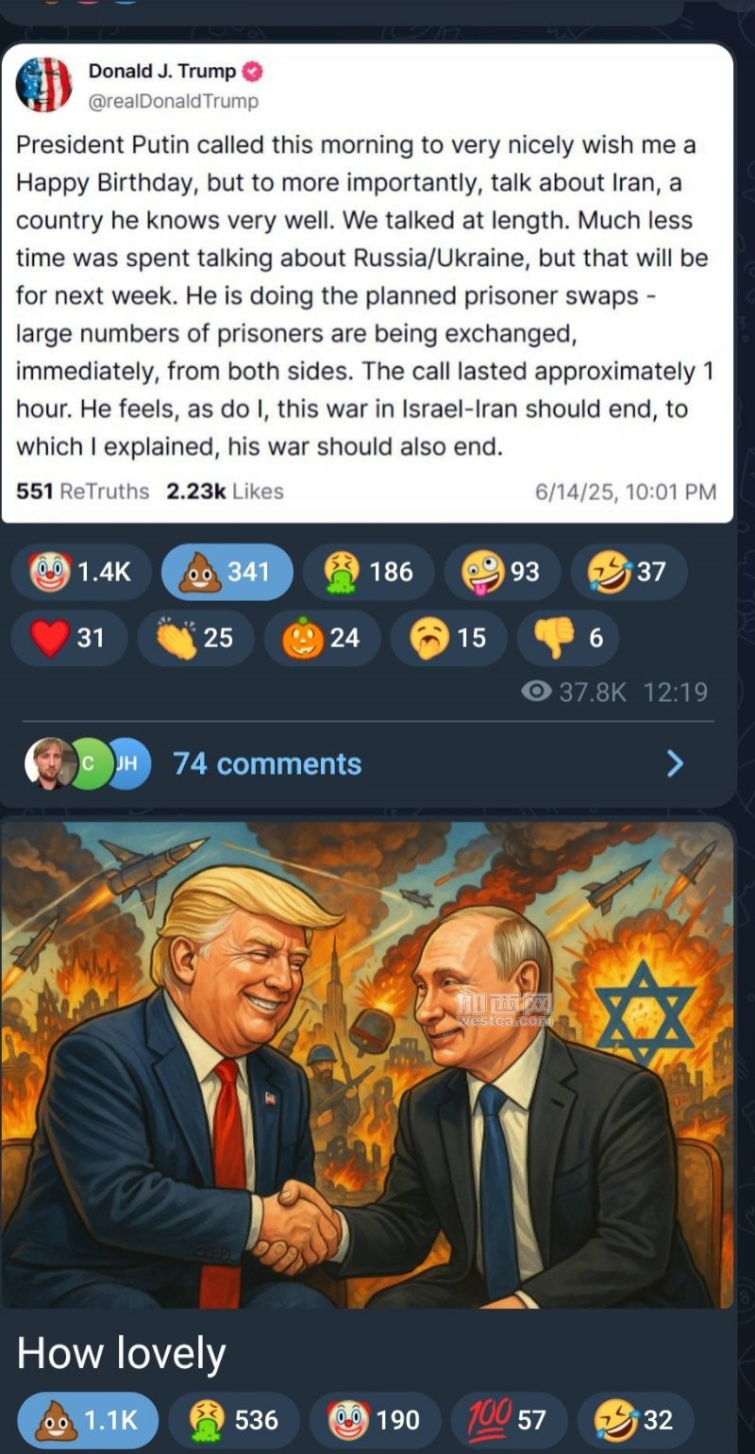This screenshot has width=755, height=1454.
Task: Tap the red heart reaction showing 31
Action: click(69, 638)
